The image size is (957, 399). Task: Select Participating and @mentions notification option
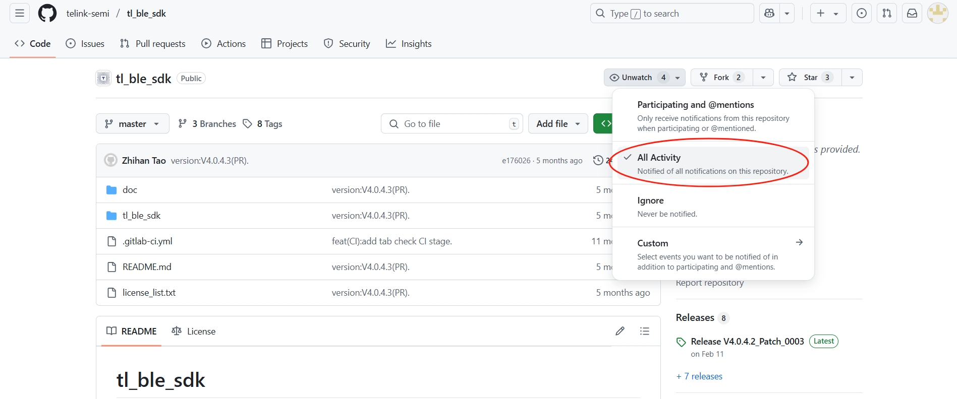pos(713,115)
